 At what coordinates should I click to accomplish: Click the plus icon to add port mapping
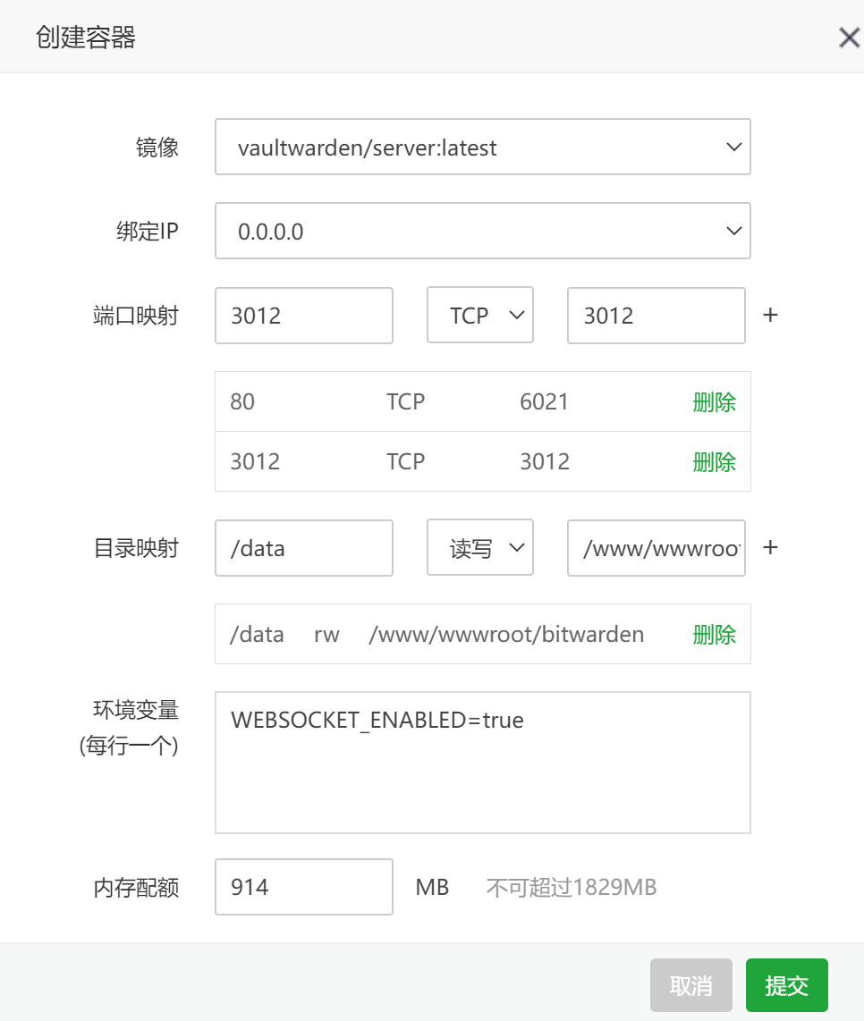point(769,316)
